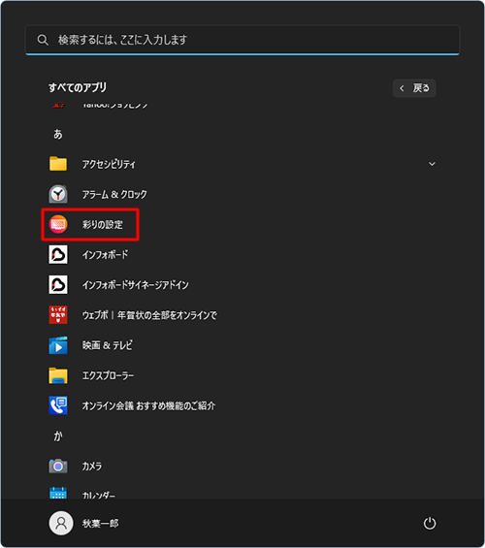Image resolution: width=485 pixels, height=548 pixels.
Task: Click the カメラ camera icon
Action: (x=58, y=466)
